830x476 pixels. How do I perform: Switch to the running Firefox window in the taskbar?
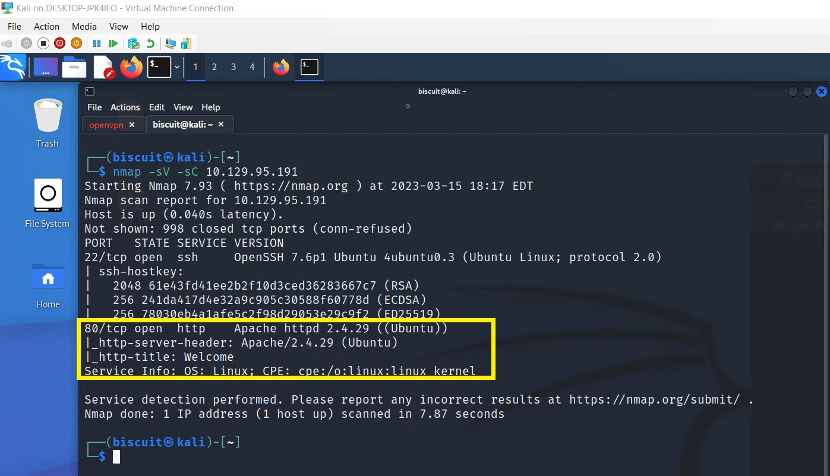[x=281, y=67]
